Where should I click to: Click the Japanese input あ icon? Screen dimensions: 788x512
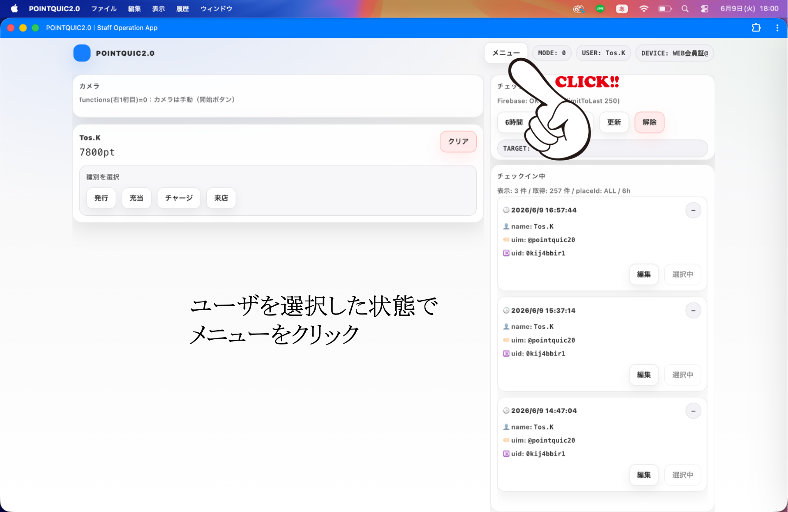(x=622, y=9)
